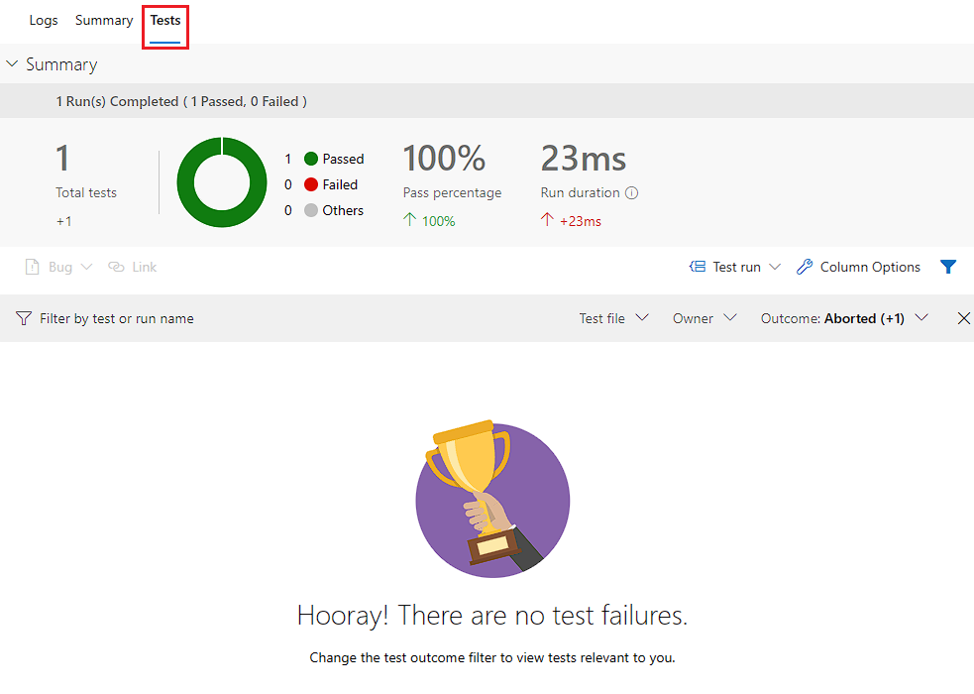
Task: Click the Bug icon to create a bug
Action: [x=34, y=266]
